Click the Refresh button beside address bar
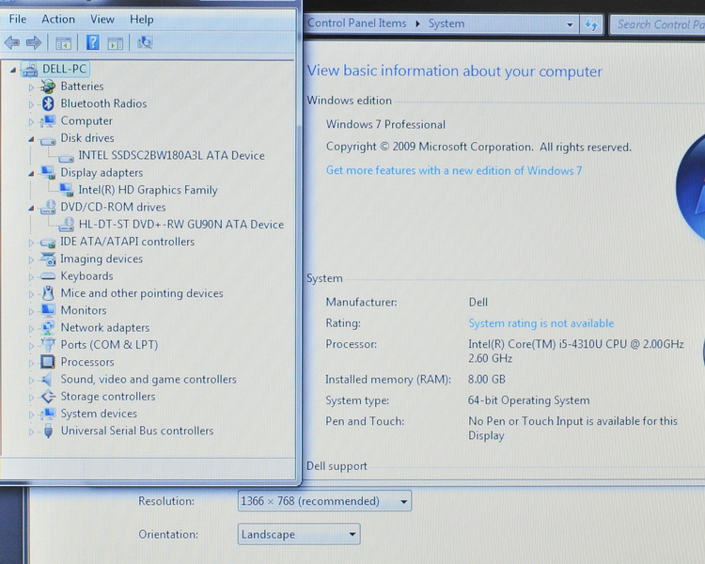The width and height of the screenshot is (705, 564). point(591,24)
